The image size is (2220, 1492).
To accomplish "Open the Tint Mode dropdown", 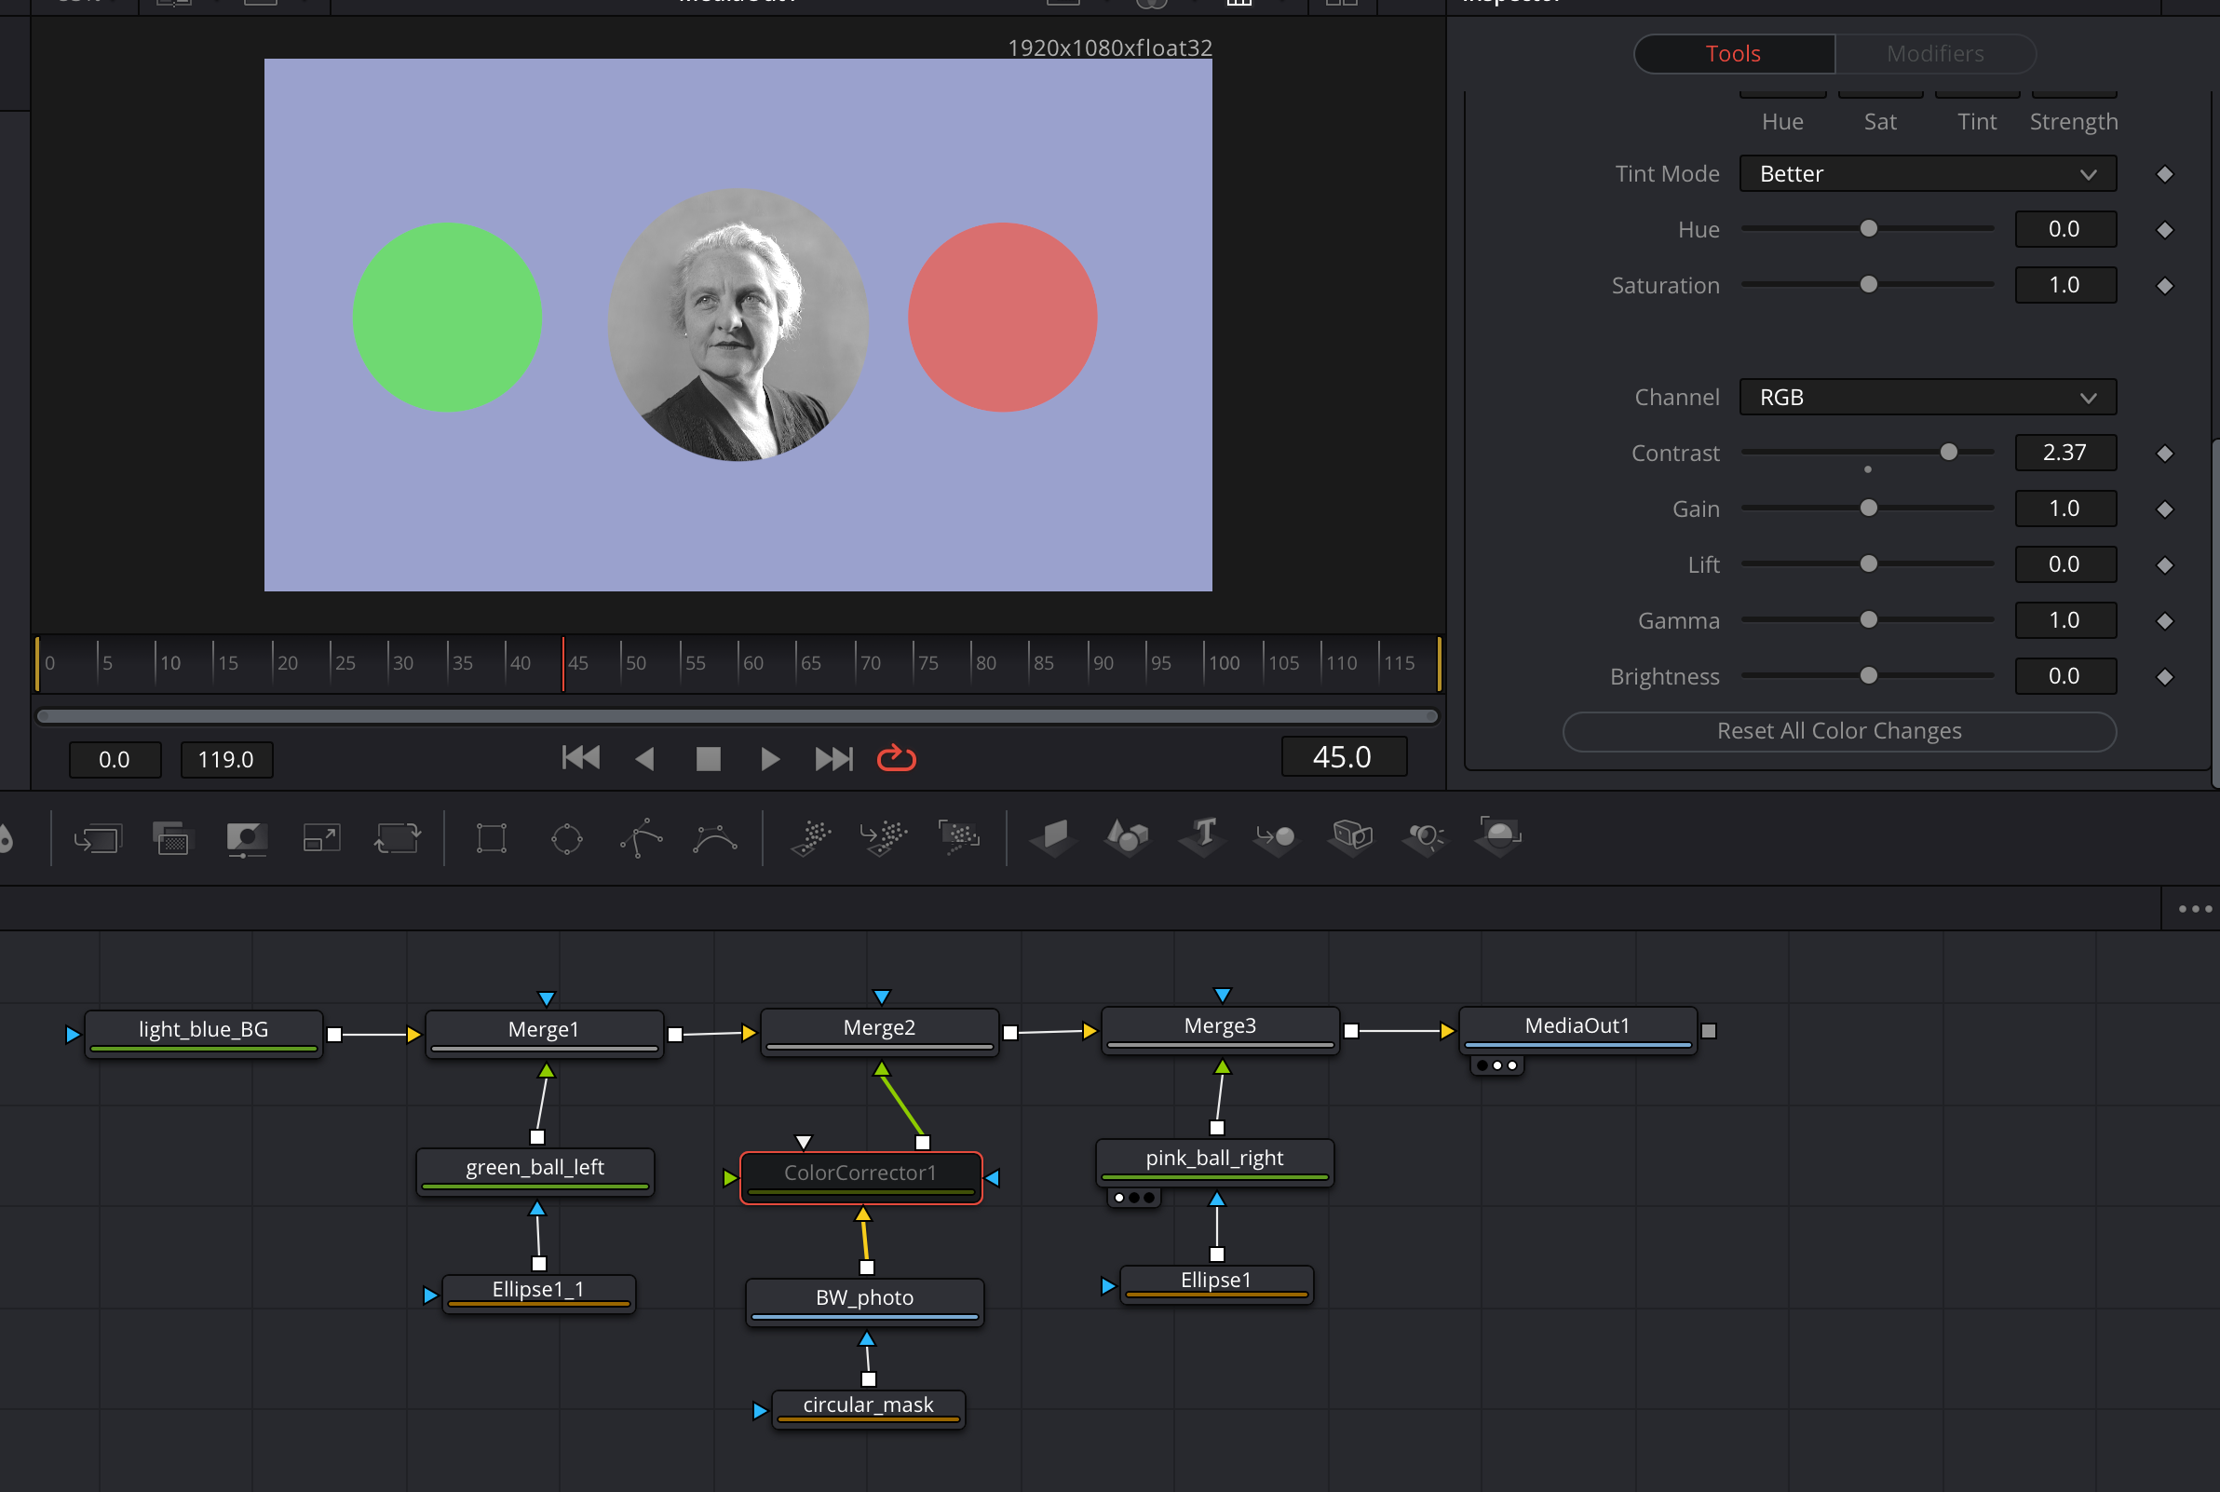I will [x=1927, y=173].
